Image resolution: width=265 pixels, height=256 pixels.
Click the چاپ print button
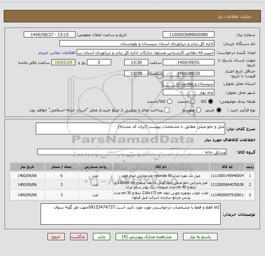click(102, 237)
